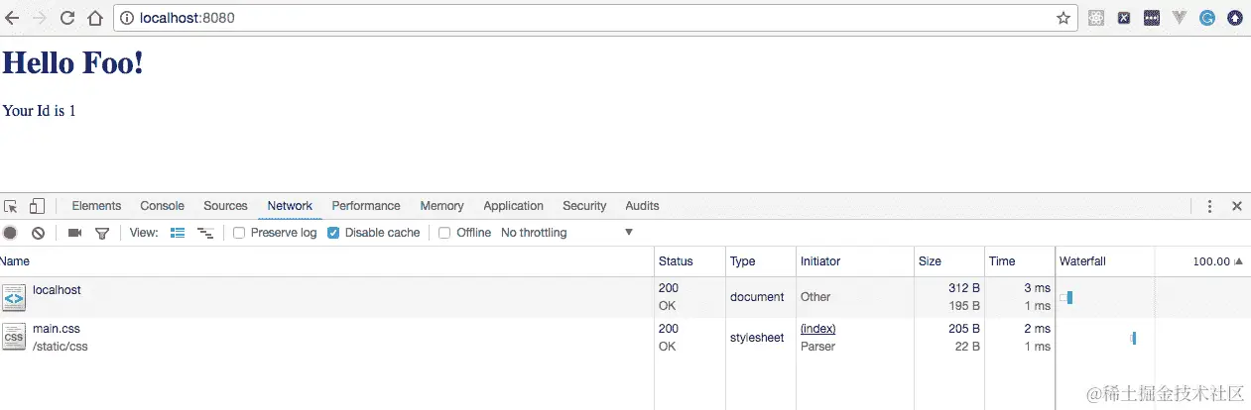Switch to large request rows view

[x=179, y=233]
